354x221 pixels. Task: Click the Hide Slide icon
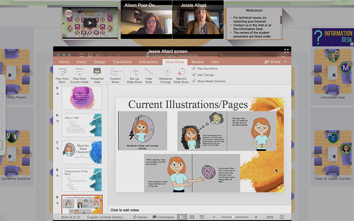(149, 72)
